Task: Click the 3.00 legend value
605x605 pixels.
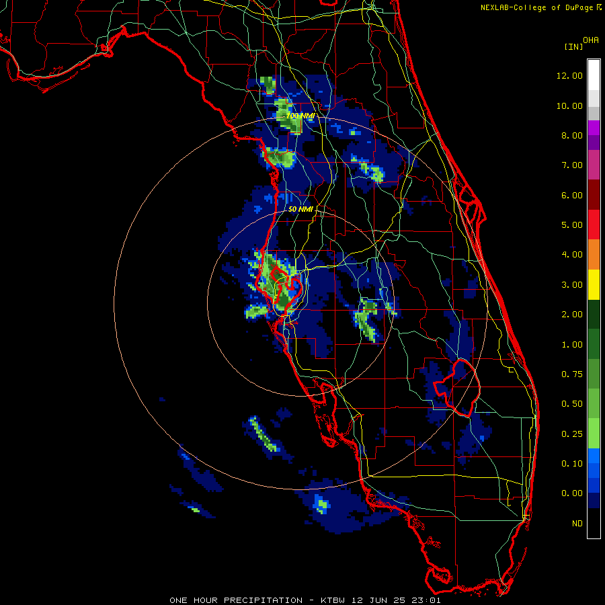Action: [572, 285]
